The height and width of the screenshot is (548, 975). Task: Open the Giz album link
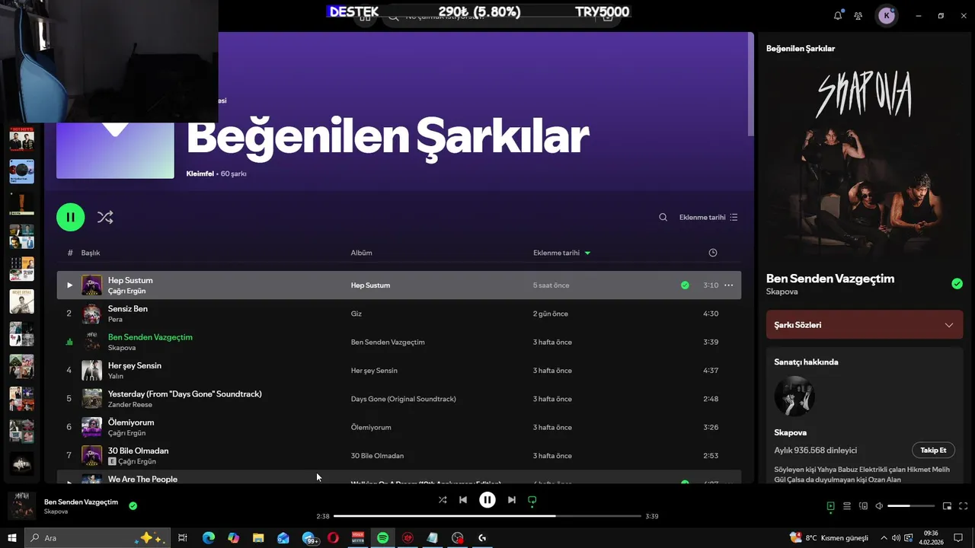[x=356, y=314]
